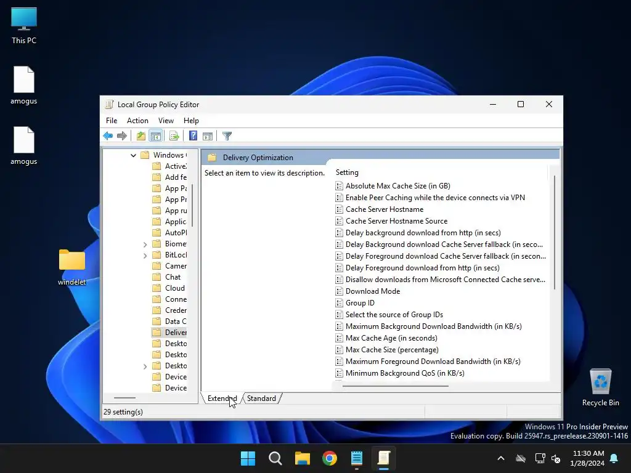631x473 pixels.
Task: Expand the third Desktop folder with chevron
Action: (x=145, y=366)
